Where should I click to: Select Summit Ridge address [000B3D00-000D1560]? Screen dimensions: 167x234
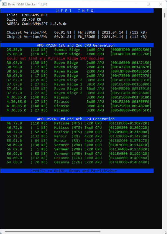(x=131, y=50)
